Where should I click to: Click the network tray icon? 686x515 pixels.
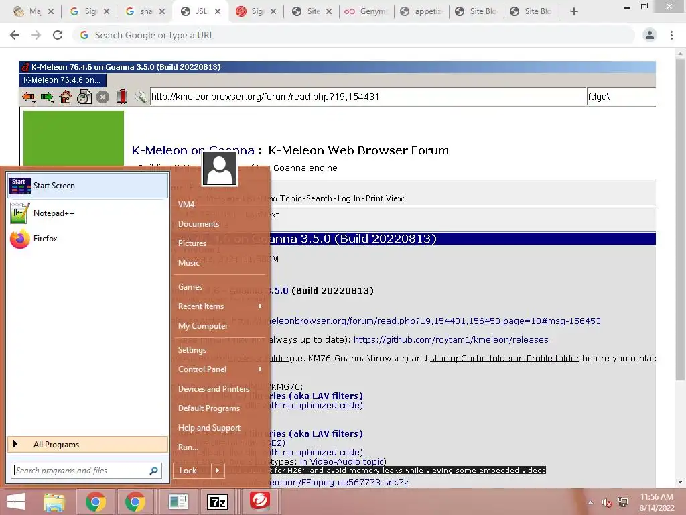pyautogui.click(x=622, y=502)
